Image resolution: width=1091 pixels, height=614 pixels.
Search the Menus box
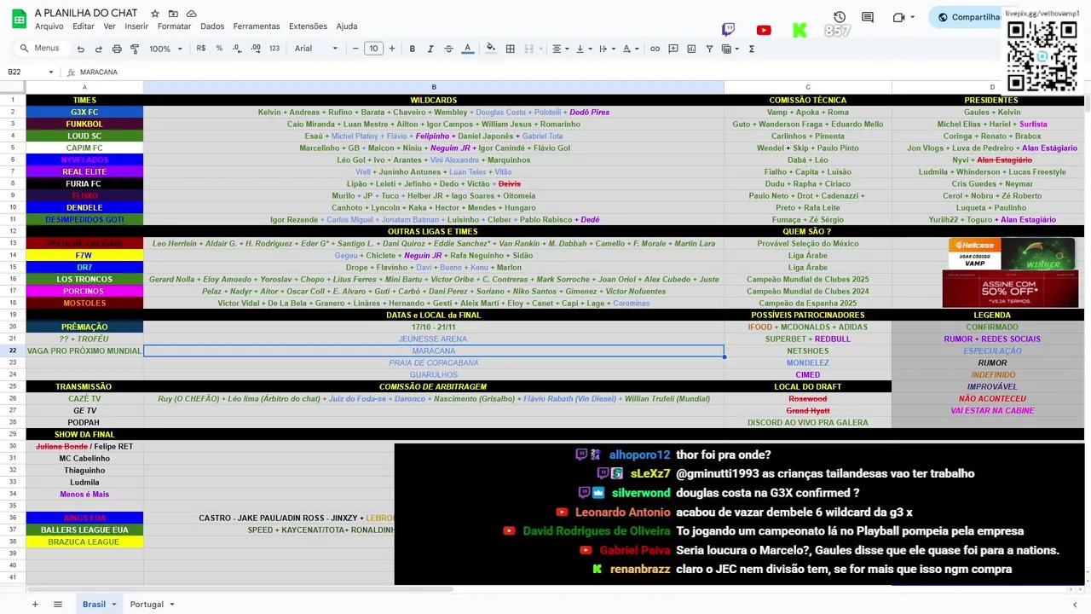point(41,49)
